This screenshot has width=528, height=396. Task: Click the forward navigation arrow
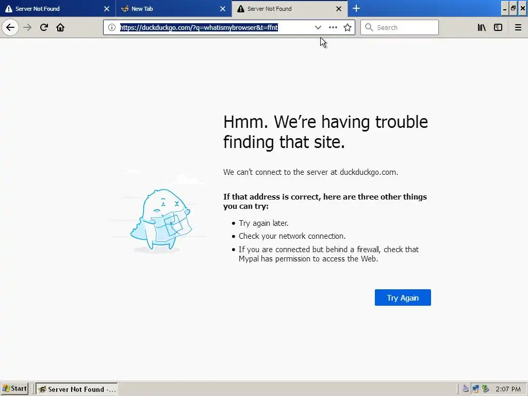coord(27,27)
